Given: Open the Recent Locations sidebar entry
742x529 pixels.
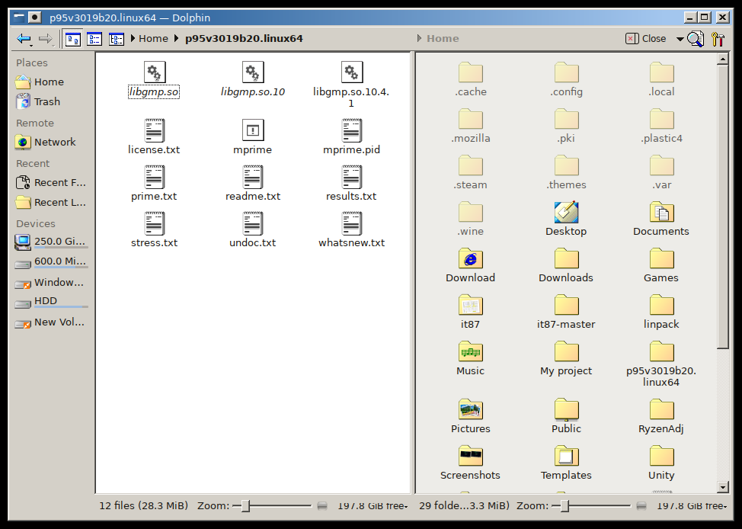Looking at the screenshot, I should coord(51,203).
